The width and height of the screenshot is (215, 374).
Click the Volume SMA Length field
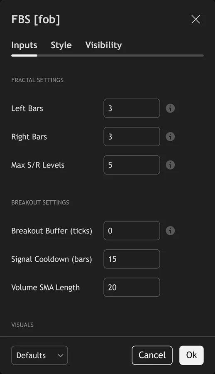[132, 287]
